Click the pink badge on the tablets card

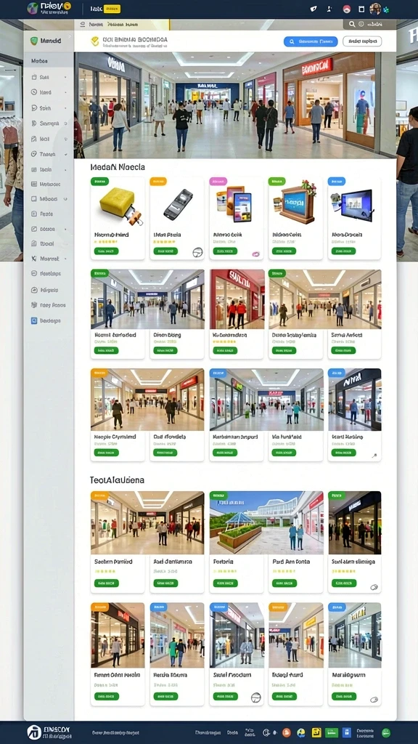[218, 181]
